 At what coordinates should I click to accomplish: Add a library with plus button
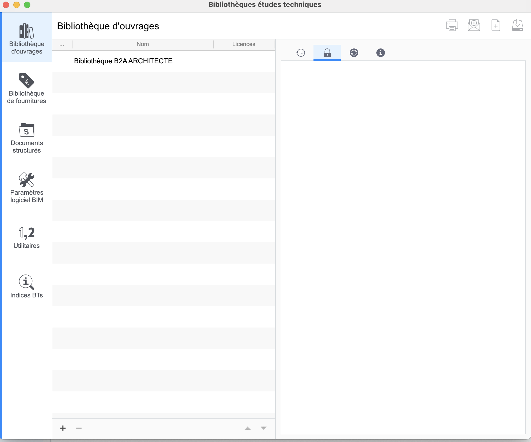(63, 428)
